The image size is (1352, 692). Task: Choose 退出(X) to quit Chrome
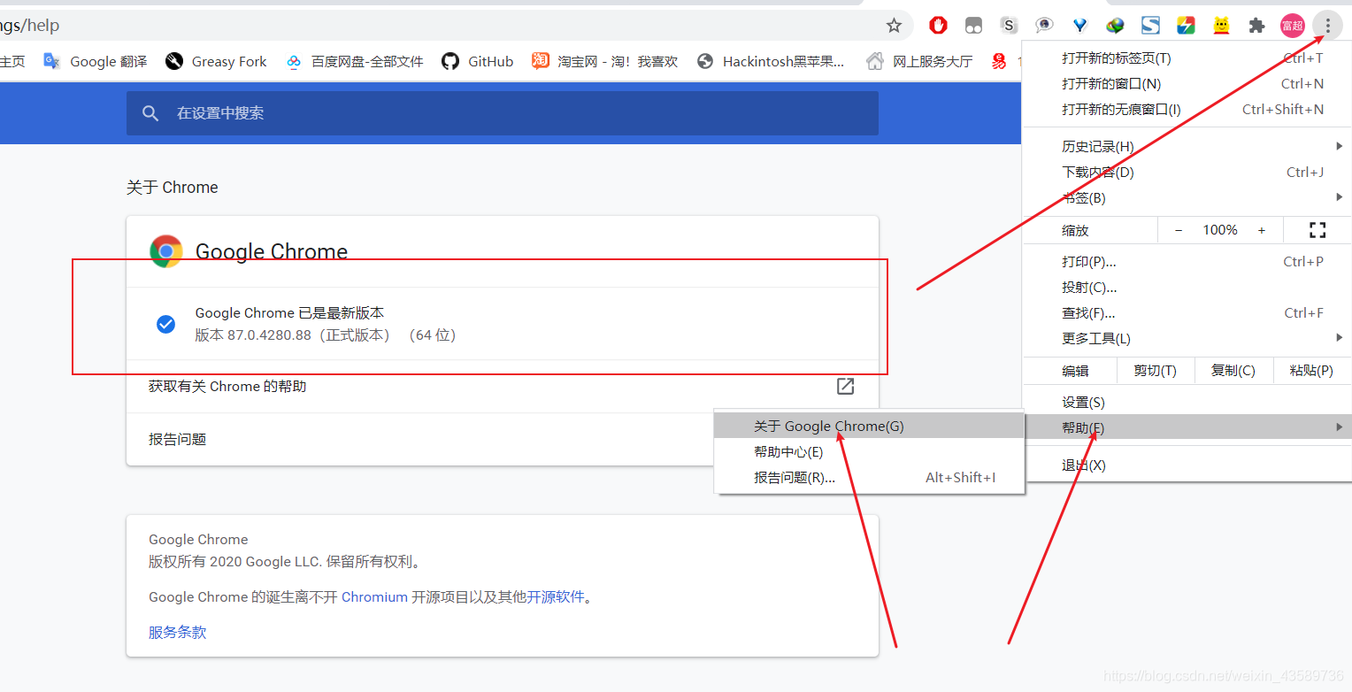(x=1187, y=465)
